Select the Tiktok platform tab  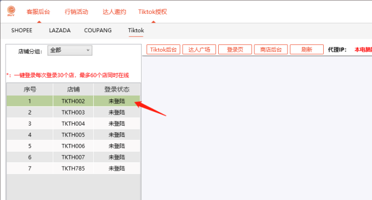136,31
